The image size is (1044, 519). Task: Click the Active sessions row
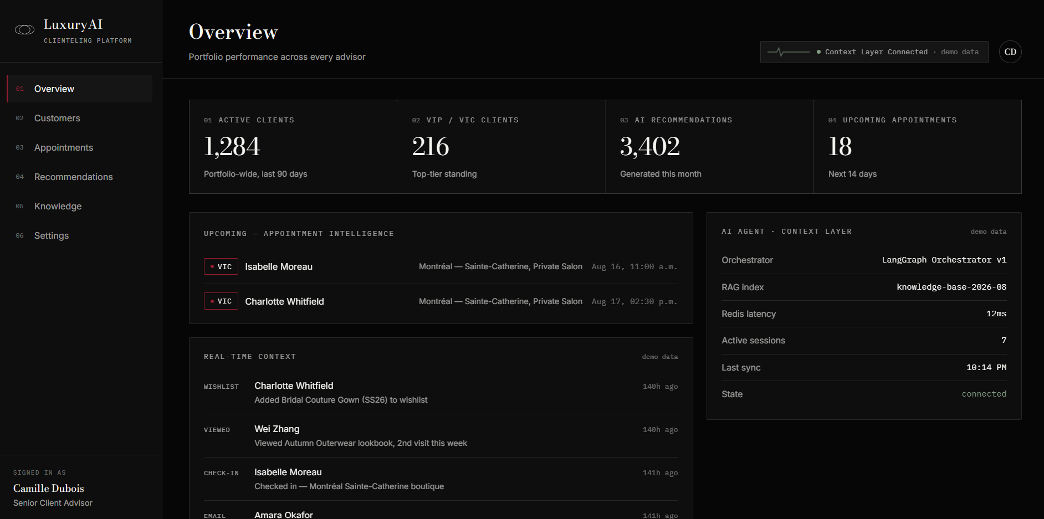point(864,341)
